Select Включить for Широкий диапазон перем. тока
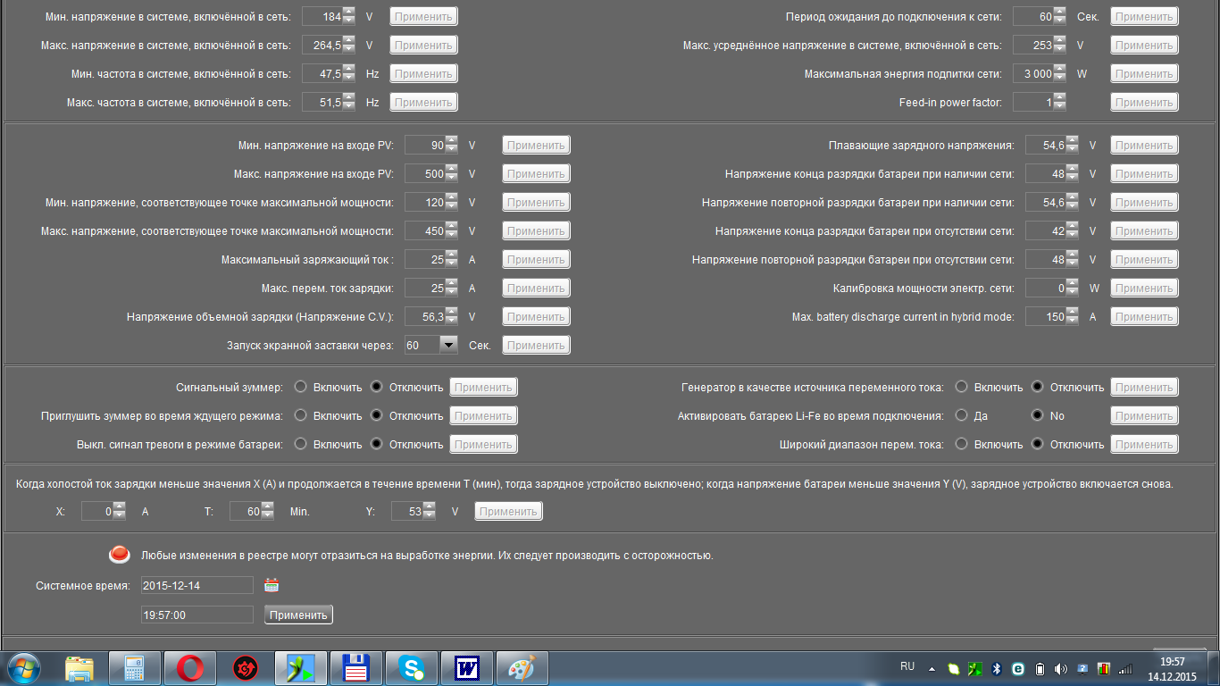Viewport: 1220px width, 686px height. pyautogui.click(x=961, y=444)
